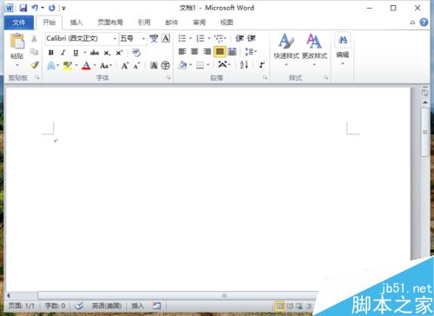The image size is (434, 316).
Task: Switch to Insert (插入) tab
Action: (76, 23)
